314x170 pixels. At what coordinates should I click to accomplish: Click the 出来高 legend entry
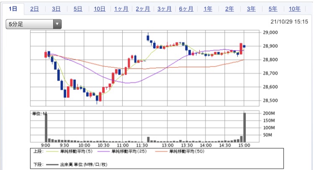[84, 165]
